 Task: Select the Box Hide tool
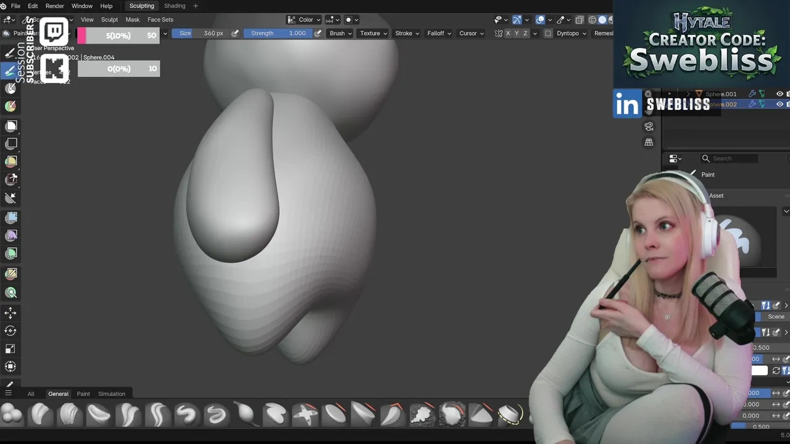pyautogui.click(x=11, y=144)
